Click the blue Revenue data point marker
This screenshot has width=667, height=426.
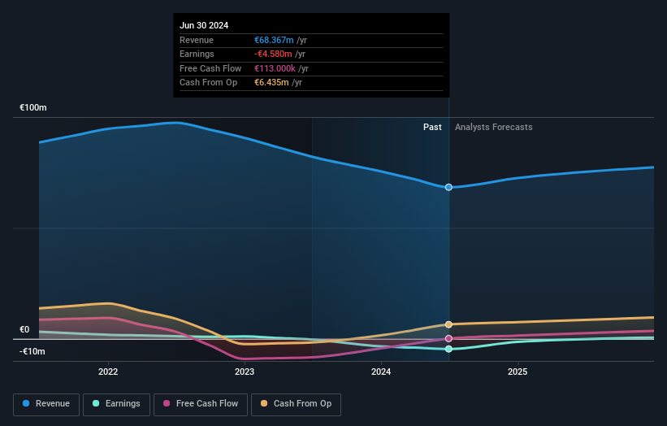pos(448,187)
